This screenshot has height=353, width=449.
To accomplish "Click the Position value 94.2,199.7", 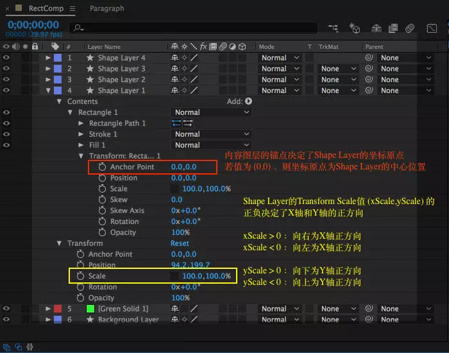I will [191, 265].
